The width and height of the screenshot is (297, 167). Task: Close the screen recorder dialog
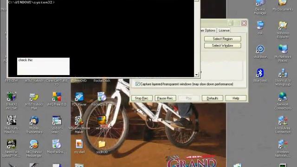244,23
